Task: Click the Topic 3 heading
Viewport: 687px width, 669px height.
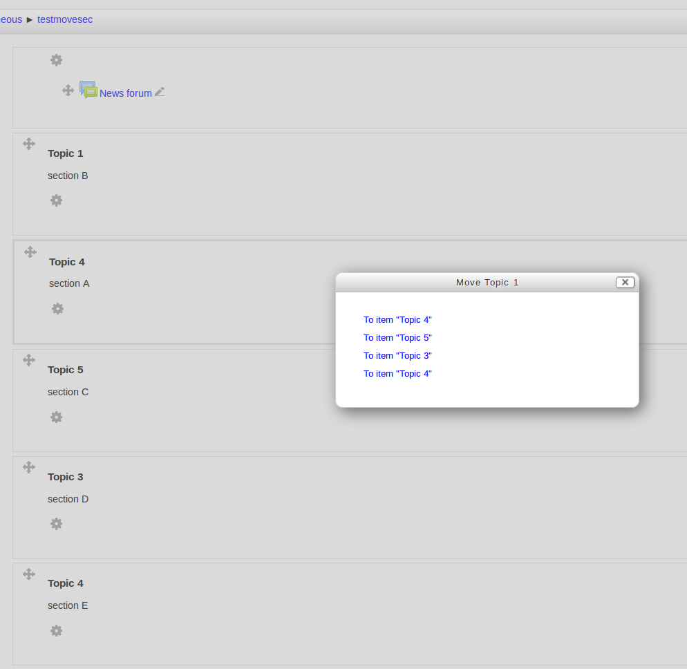Action: (65, 477)
